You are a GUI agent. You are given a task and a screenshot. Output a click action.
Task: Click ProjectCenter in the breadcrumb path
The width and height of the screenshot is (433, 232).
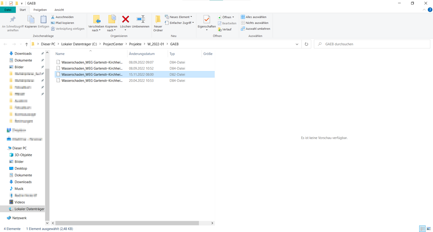coord(113,44)
